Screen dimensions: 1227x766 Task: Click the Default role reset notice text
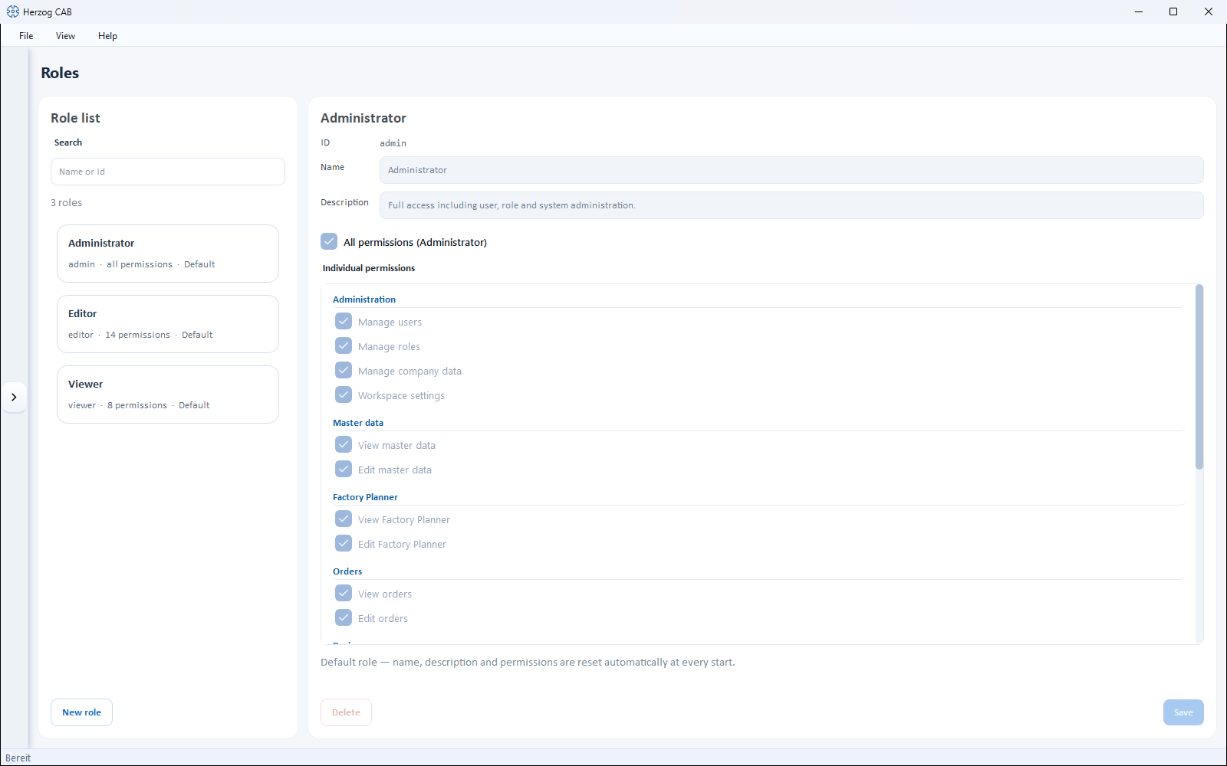tap(528, 662)
